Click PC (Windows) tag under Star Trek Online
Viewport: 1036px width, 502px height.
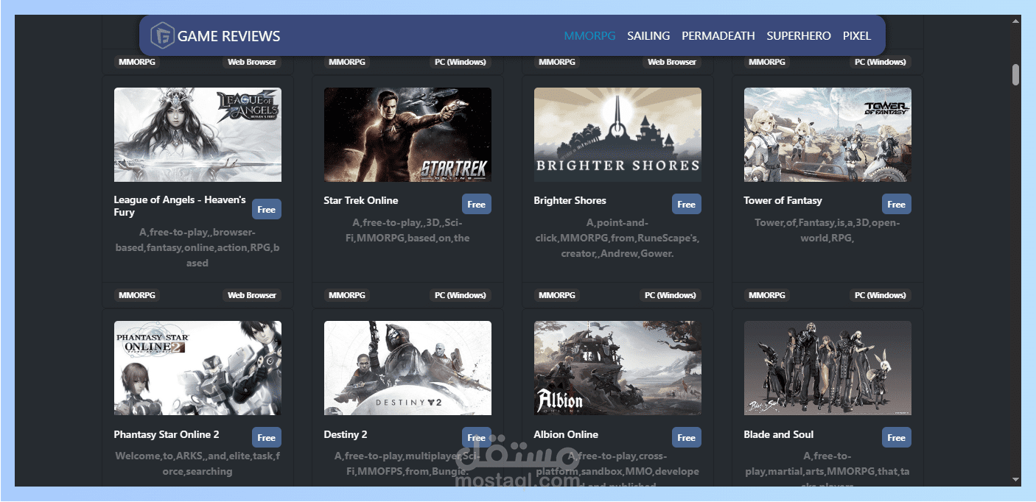(x=461, y=295)
